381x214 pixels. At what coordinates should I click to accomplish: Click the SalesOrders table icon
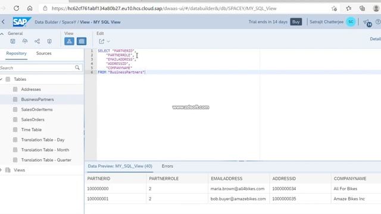pyautogui.click(x=15, y=119)
